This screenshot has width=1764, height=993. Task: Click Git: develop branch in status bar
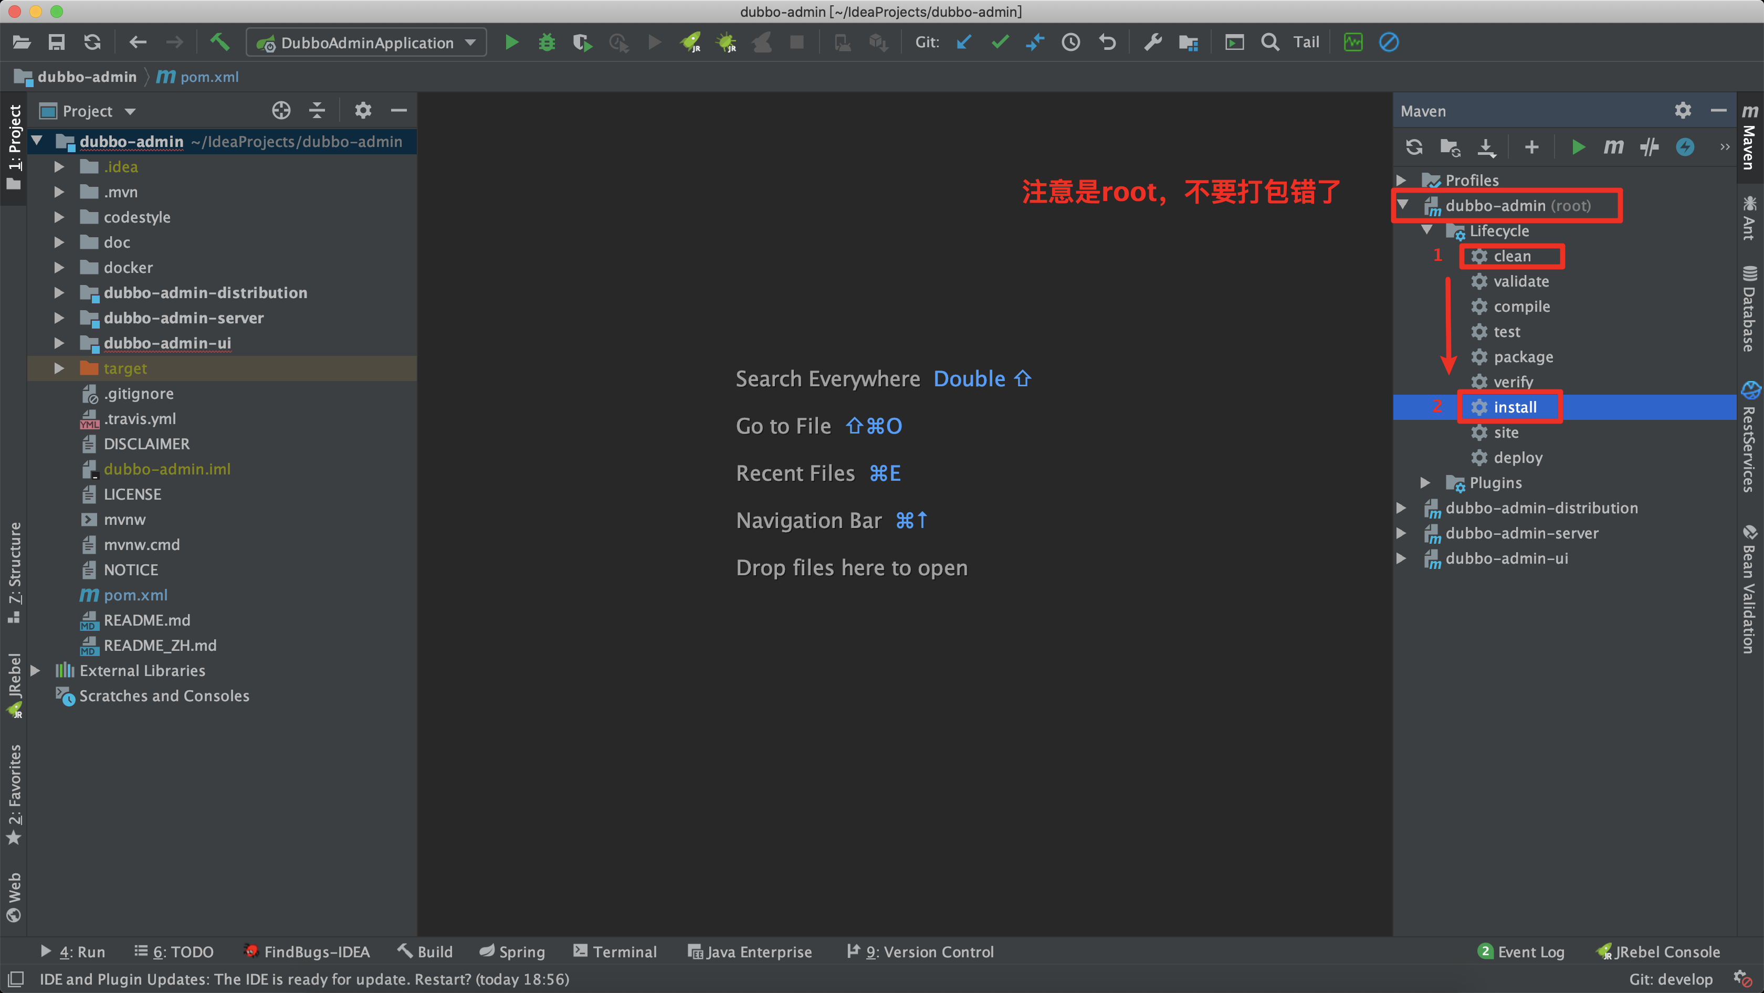[x=1671, y=979]
